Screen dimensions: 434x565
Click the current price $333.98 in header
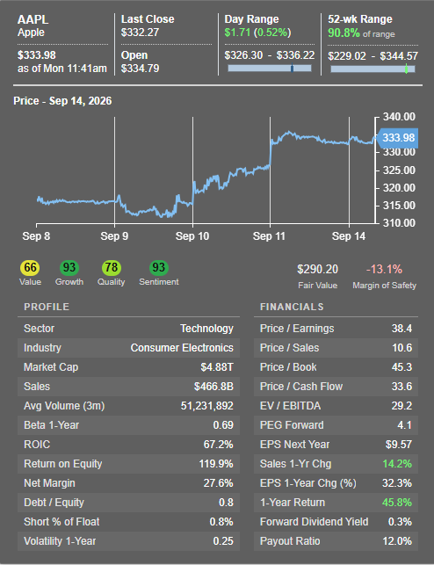coord(37,55)
